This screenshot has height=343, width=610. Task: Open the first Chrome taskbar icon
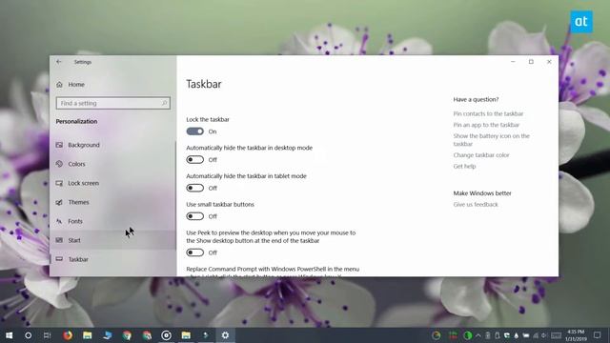[127, 335]
